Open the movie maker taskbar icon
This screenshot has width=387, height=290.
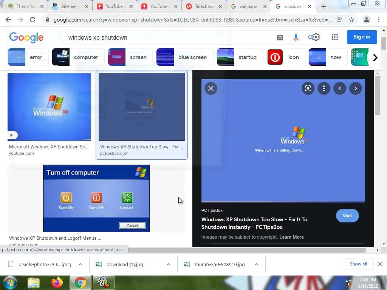[x=104, y=282]
